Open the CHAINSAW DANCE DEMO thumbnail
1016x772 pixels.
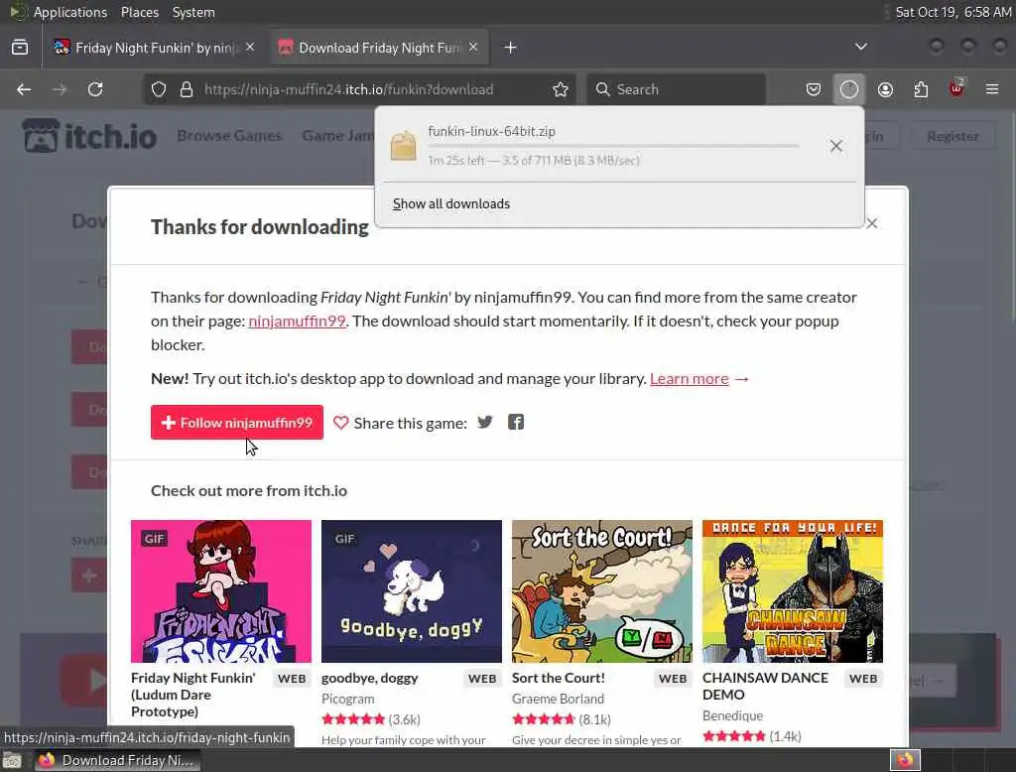pos(793,591)
